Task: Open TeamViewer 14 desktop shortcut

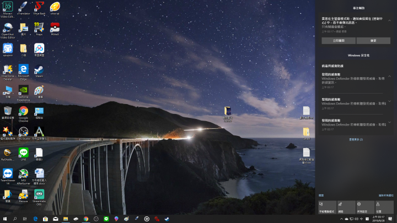Action: click(8, 177)
